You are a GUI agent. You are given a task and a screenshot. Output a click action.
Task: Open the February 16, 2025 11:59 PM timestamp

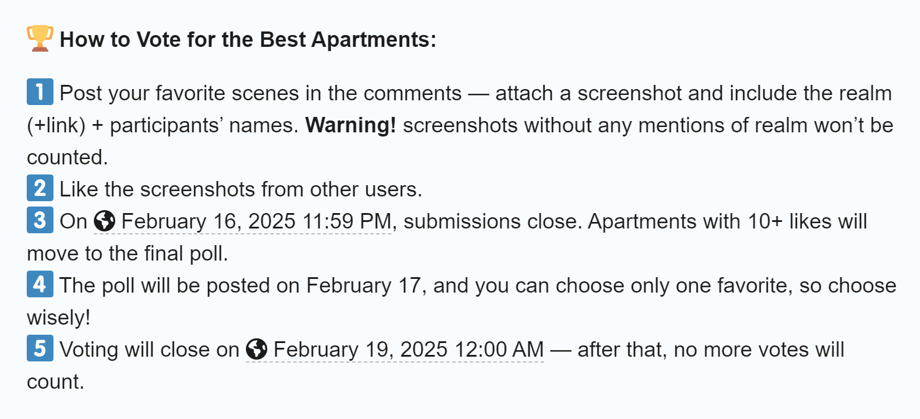click(x=242, y=222)
